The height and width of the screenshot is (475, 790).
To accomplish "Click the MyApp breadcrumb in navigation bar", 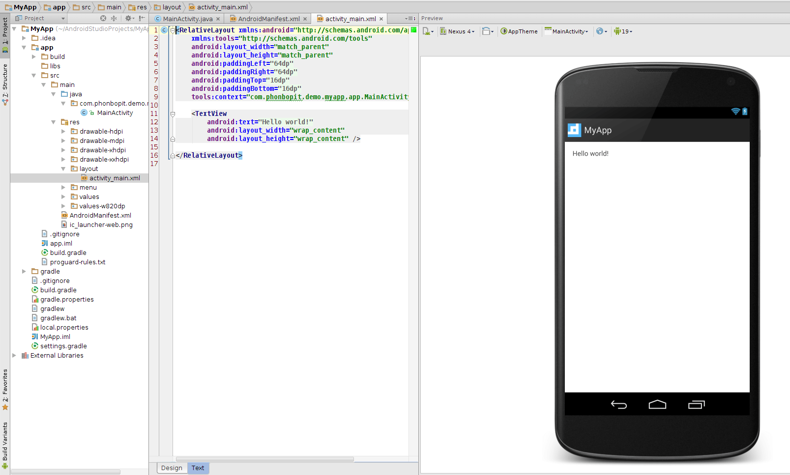I will (21, 7).
